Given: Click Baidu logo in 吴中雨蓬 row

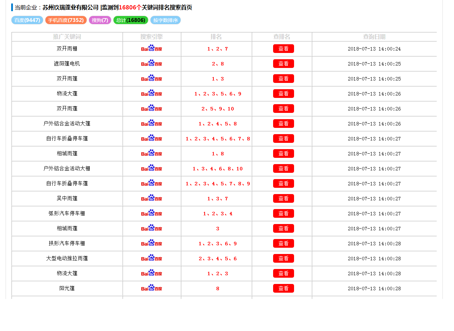Looking at the screenshot, I should 152,198.
